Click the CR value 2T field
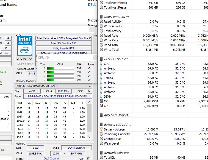The image size is (208, 160). pyautogui.click(x=88, y=158)
